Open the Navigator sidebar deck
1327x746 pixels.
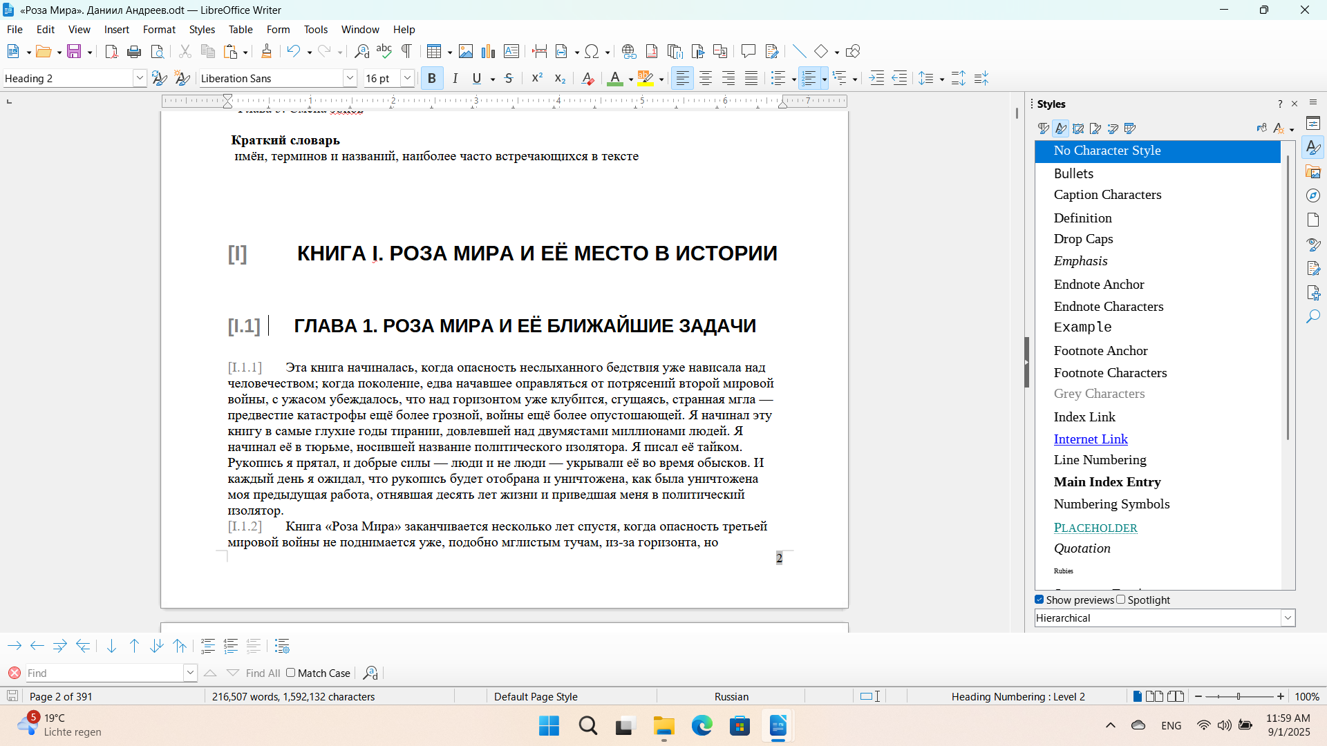(x=1313, y=195)
